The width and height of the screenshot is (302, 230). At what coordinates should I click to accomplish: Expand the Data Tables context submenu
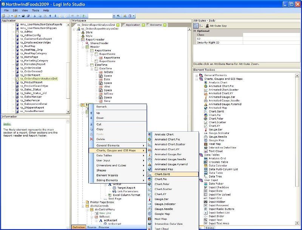(x=113, y=155)
